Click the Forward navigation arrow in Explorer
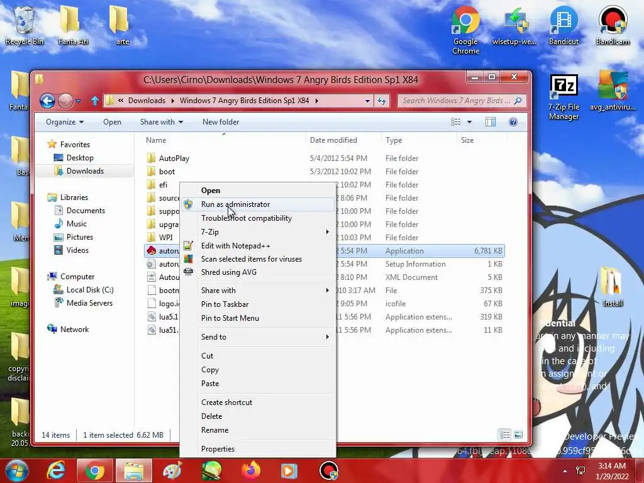This screenshot has height=483, width=644. [x=65, y=101]
